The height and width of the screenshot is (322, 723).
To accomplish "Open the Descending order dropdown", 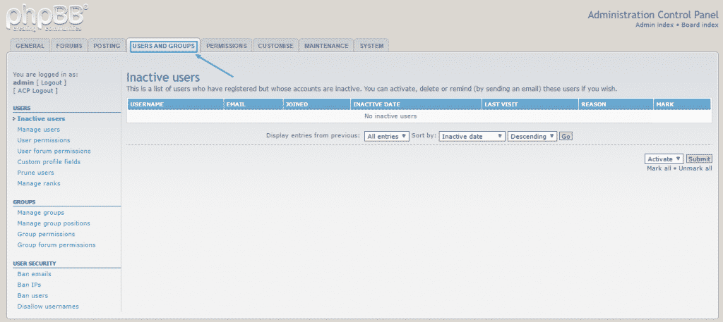I will coord(532,136).
